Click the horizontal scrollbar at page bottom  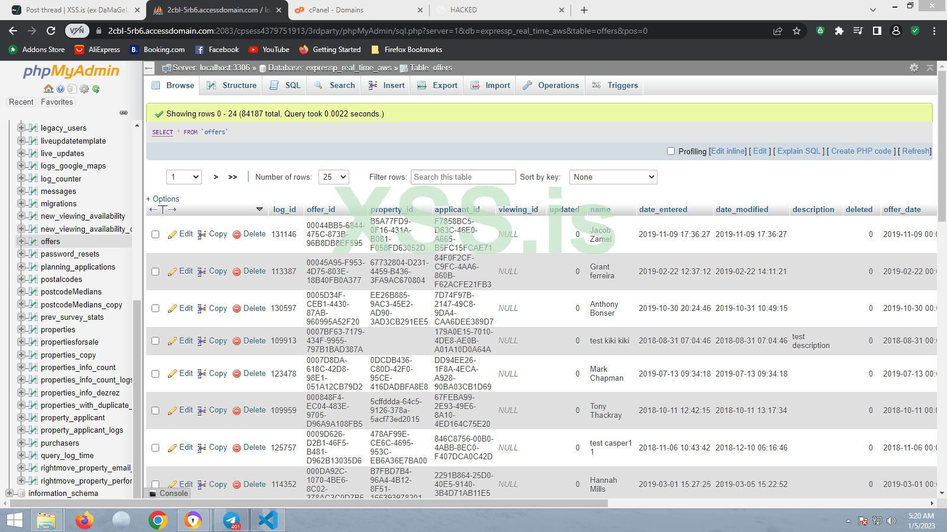coord(308,504)
